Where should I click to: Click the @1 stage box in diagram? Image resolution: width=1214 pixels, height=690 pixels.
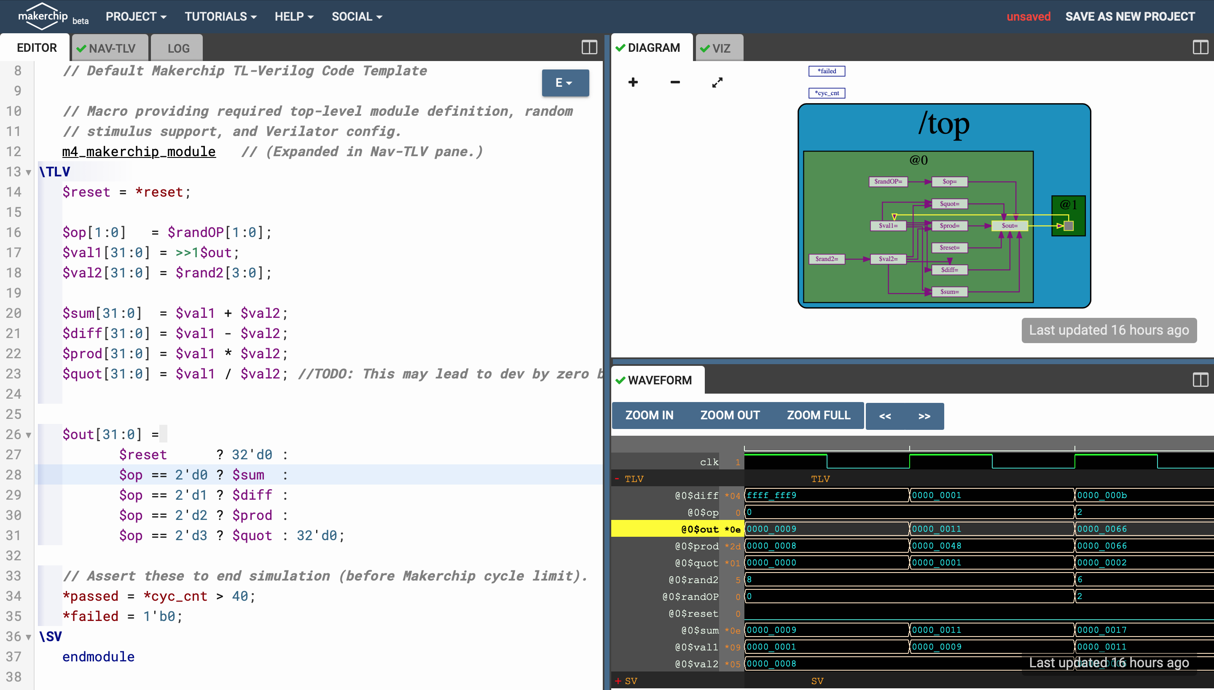point(1068,216)
